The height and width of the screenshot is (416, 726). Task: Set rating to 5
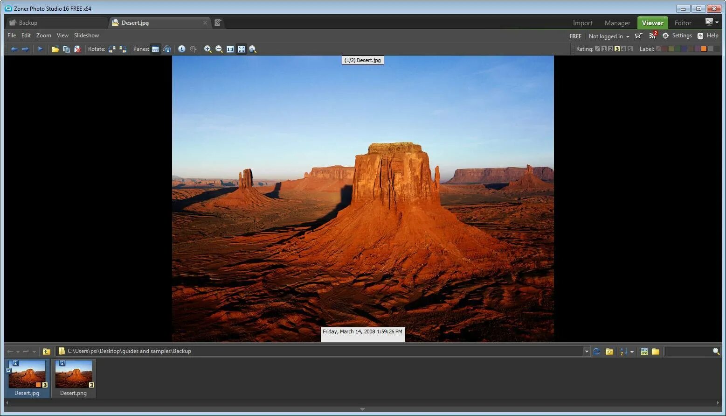point(630,49)
